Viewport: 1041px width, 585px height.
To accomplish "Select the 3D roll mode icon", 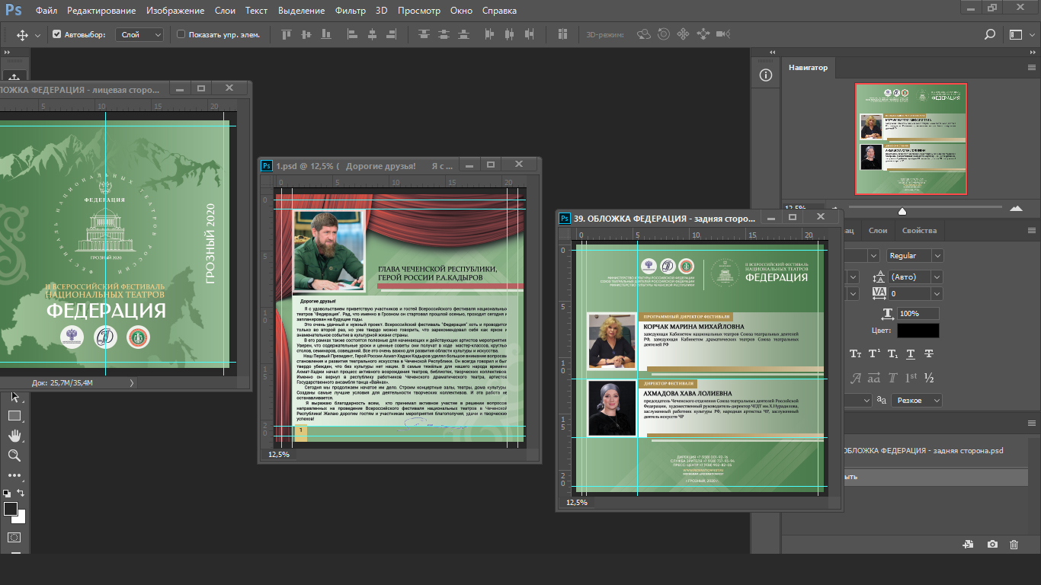I will (x=664, y=34).
